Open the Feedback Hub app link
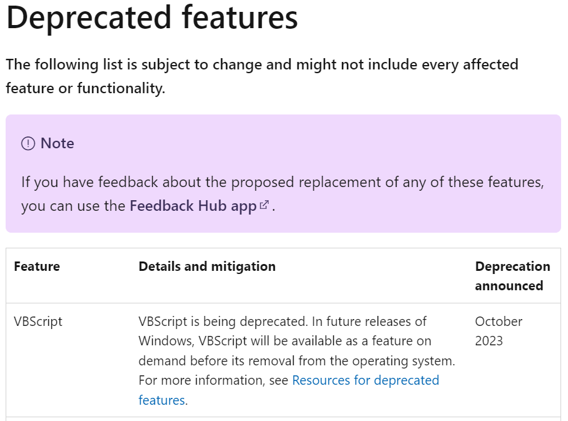Image resolution: width=568 pixels, height=421 pixels. point(193,206)
